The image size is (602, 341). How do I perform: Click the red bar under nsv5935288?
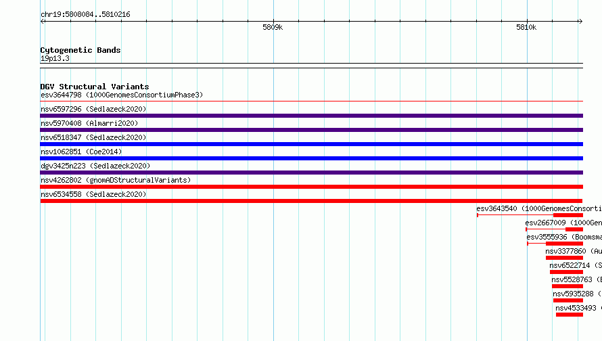(568, 300)
